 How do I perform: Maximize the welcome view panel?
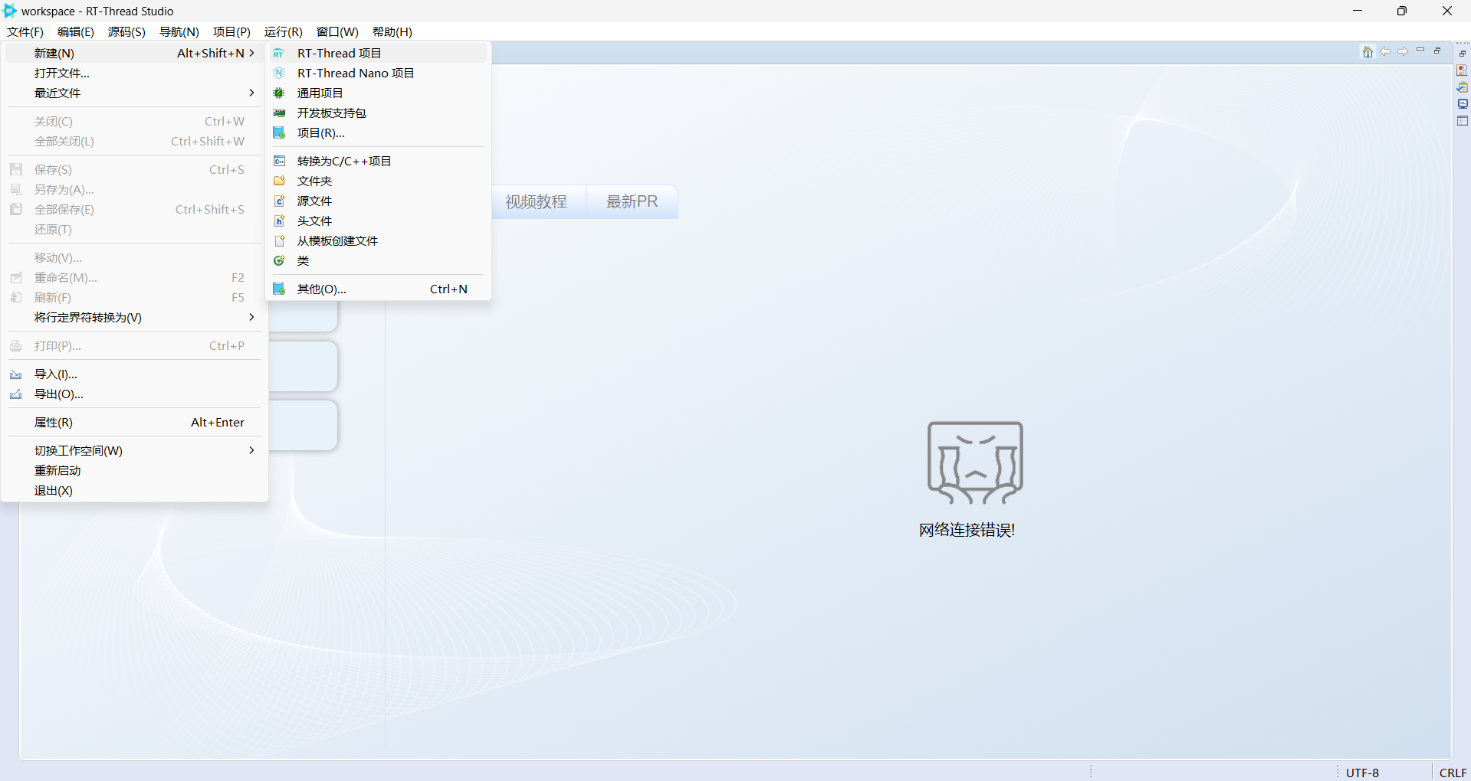click(x=1438, y=51)
